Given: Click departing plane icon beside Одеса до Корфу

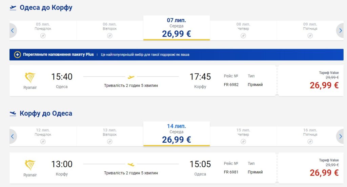Looking at the screenshot, I should point(13,8).
